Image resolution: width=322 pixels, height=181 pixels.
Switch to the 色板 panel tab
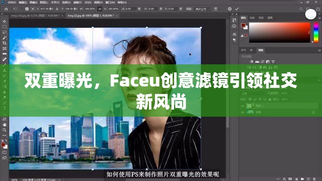(x=252, y=18)
